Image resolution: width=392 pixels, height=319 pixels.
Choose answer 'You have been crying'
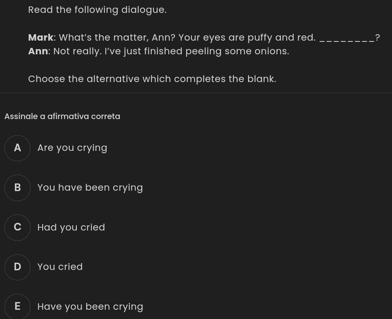click(x=90, y=187)
